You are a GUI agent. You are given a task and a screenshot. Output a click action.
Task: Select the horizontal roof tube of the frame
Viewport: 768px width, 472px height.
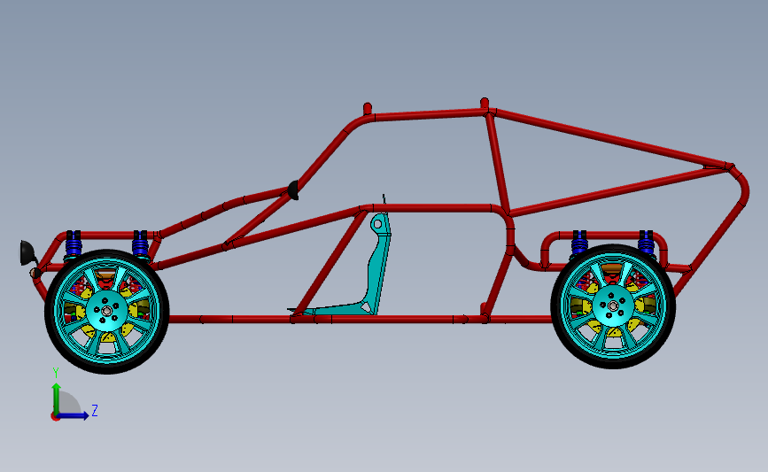pos(430,114)
